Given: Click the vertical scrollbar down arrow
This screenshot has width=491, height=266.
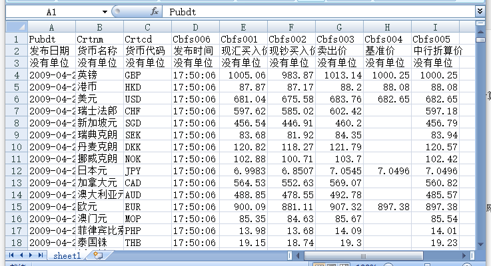Looking at the screenshot, I should click(480, 245).
